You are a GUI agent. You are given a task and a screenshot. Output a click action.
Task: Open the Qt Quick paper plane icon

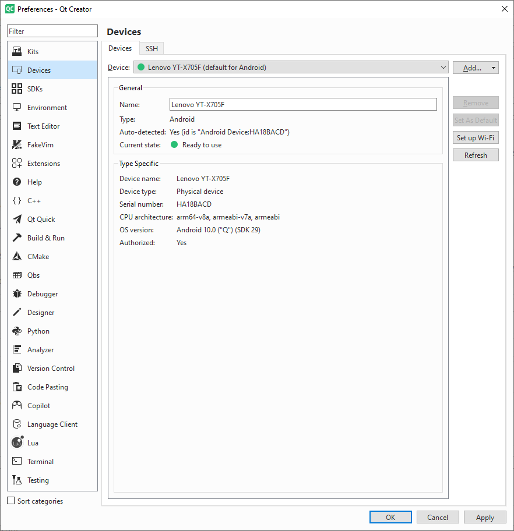(x=17, y=219)
